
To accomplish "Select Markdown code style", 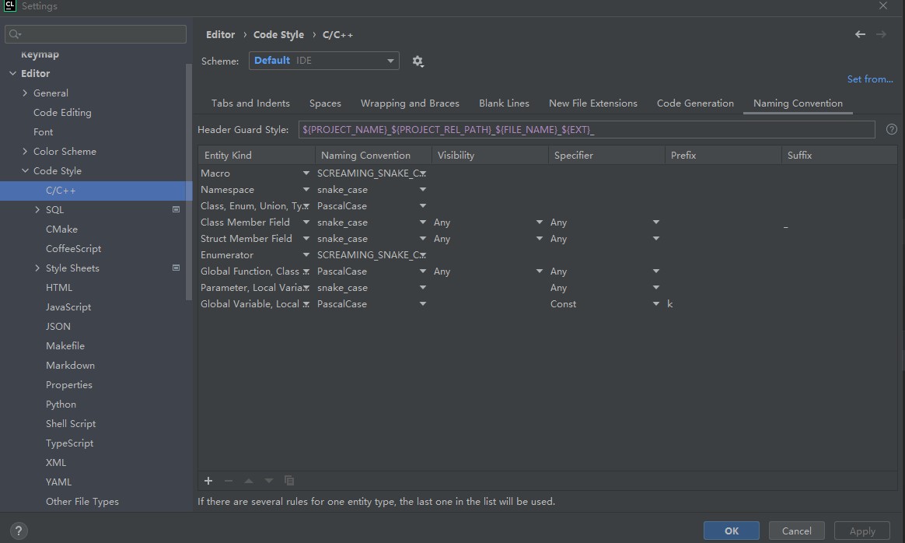I will click(x=70, y=366).
